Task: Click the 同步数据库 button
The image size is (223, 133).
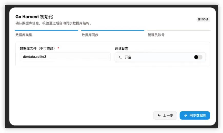Action: tap(195, 115)
